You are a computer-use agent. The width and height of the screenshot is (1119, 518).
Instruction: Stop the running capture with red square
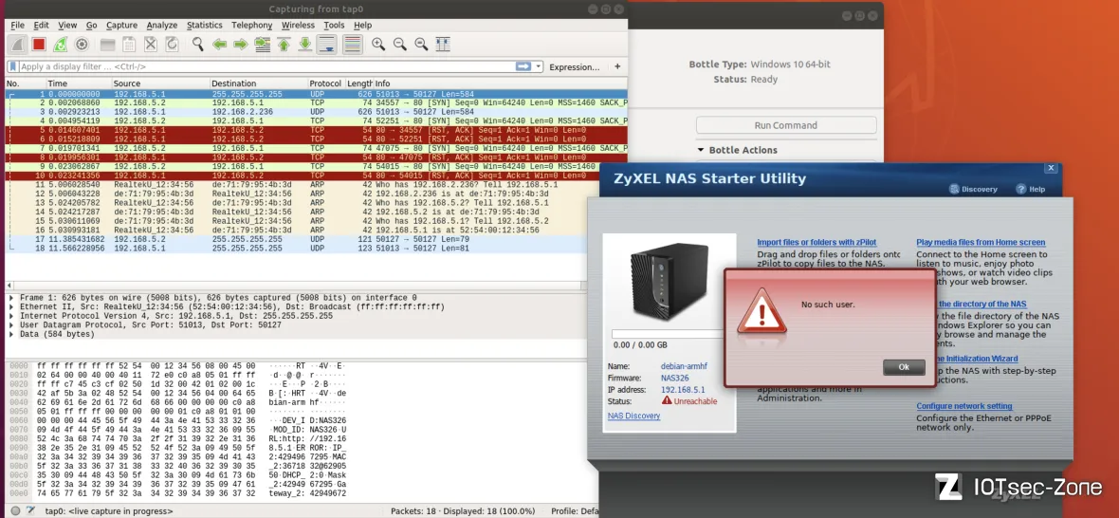[x=39, y=45]
